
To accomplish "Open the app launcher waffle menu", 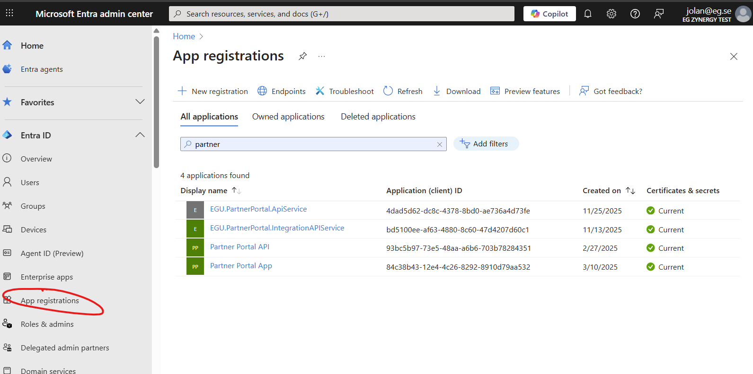I will pyautogui.click(x=9, y=14).
